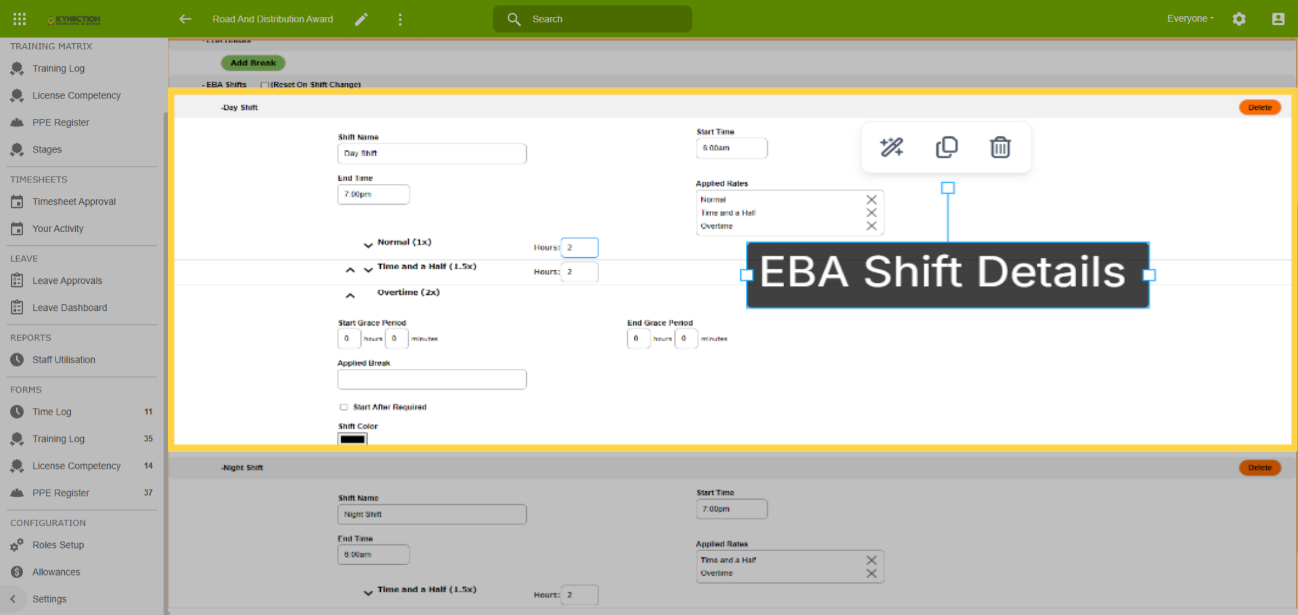Click the Night Shift End Time field
Viewport: 1298px width, 615px height.
pyautogui.click(x=373, y=555)
